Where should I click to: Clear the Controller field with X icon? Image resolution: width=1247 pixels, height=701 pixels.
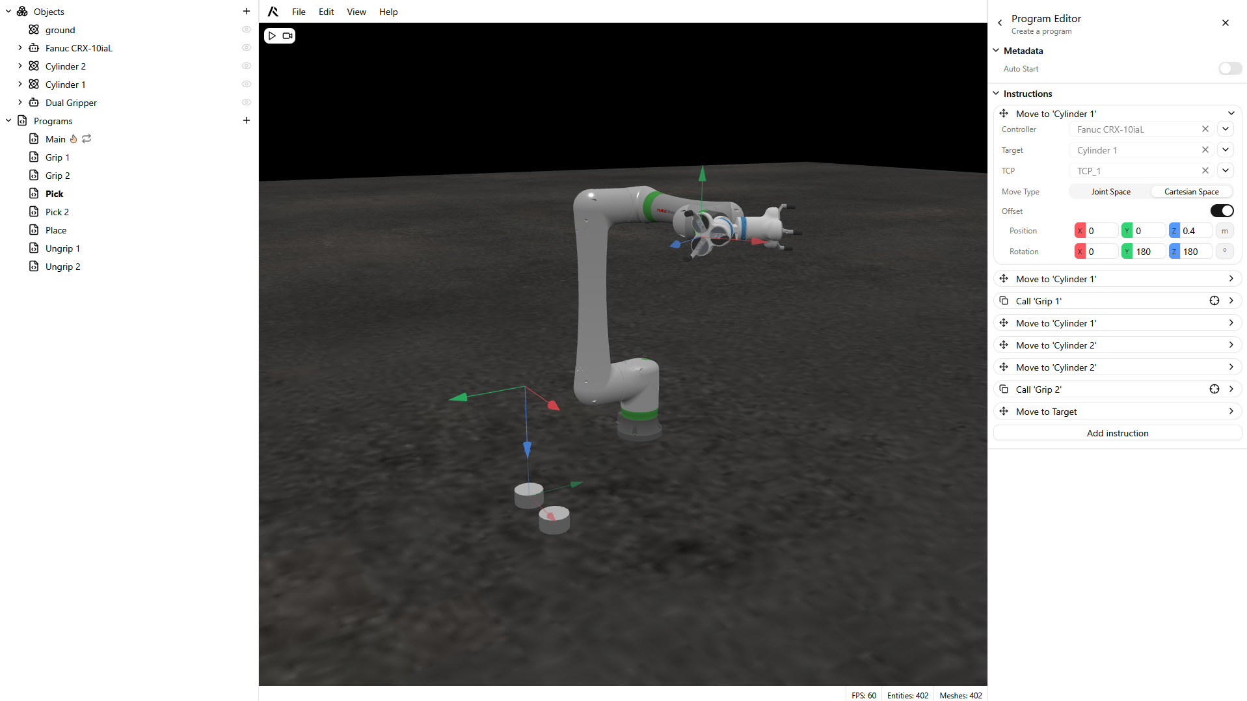pyautogui.click(x=1205, y=129)
